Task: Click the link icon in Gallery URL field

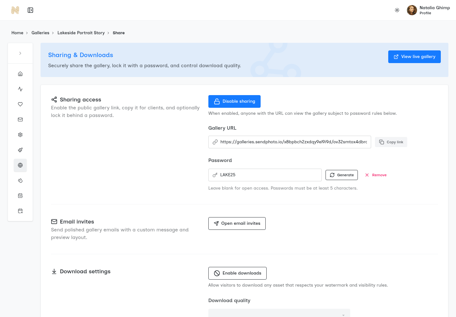Action: point(215,142)
